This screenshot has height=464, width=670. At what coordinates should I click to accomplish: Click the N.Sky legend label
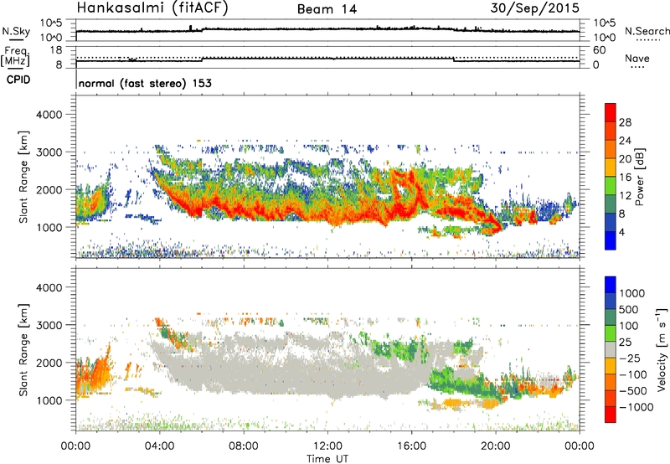pyautogui.click(x=16, y=31)
